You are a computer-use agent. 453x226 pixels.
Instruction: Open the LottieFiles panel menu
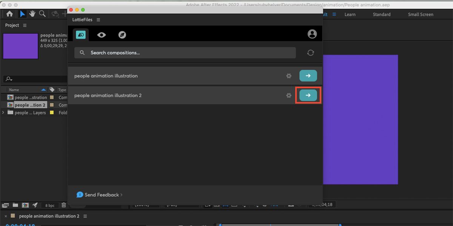pos(99,20)
